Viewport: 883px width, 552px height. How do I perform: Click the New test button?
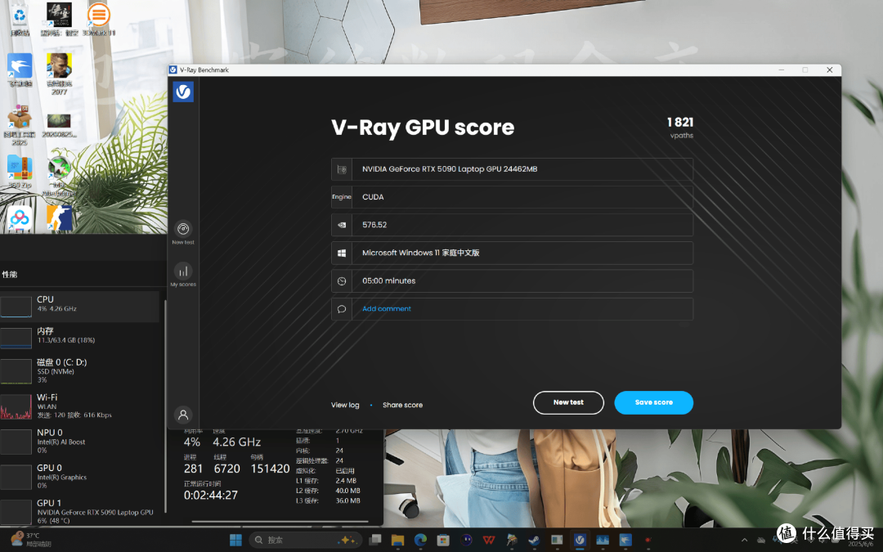(568, 402)
